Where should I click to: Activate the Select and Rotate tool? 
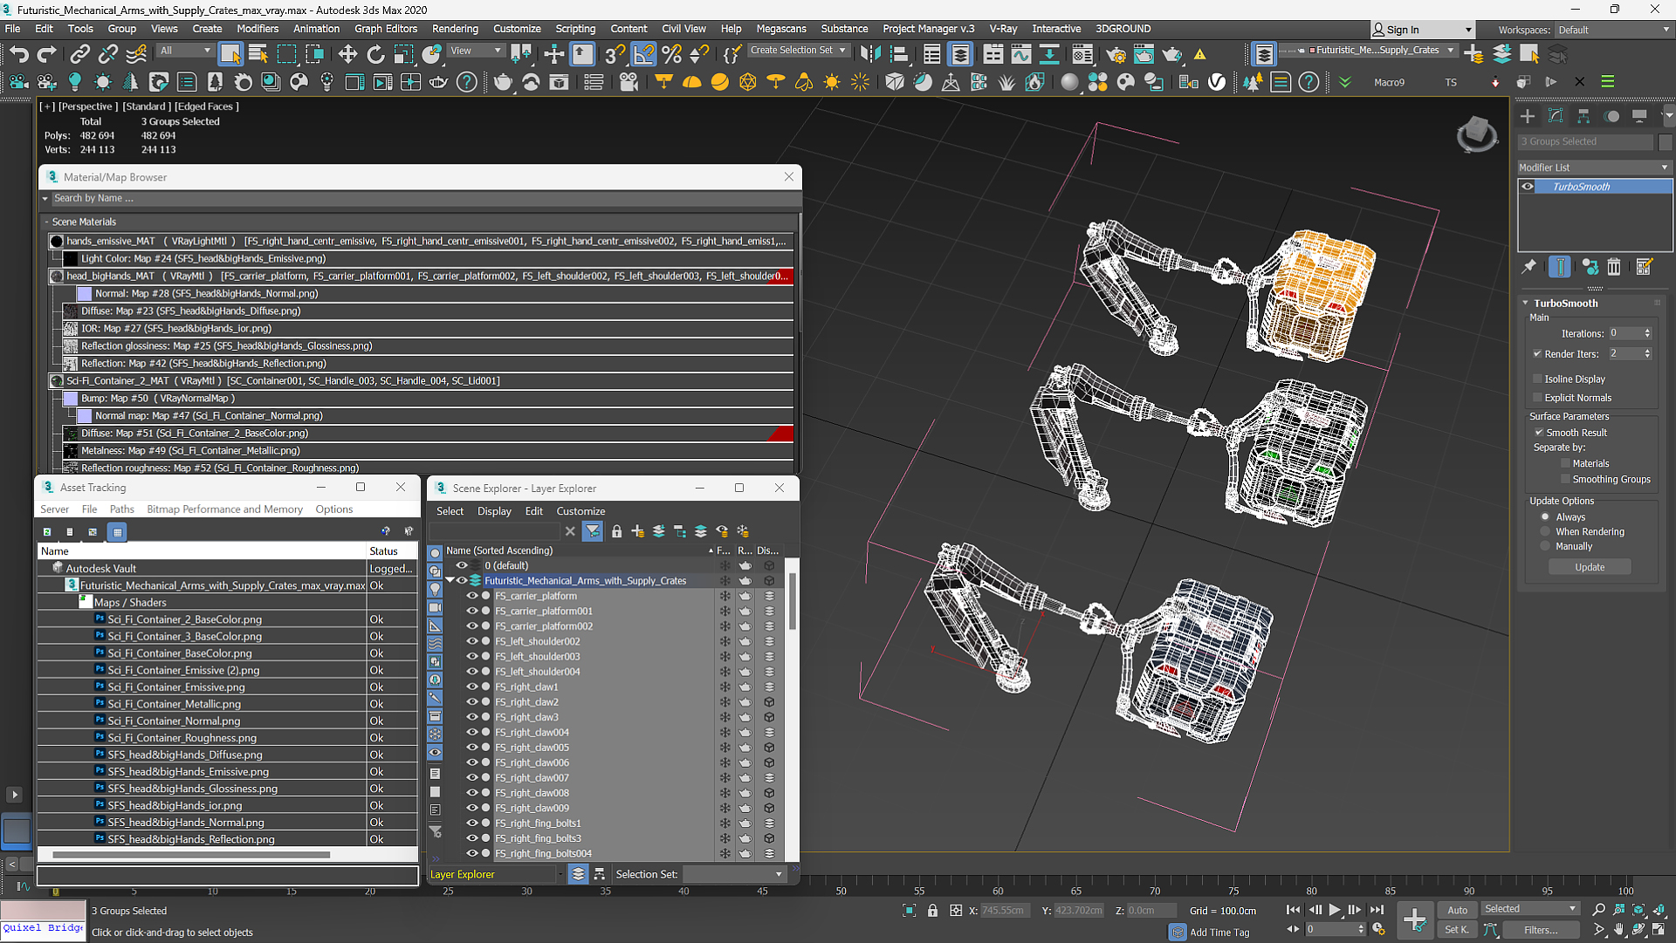click(x=375, y=54)
